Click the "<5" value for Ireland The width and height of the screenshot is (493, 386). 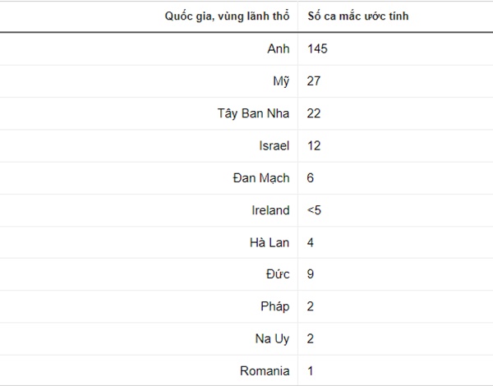(x=314, y=210)
